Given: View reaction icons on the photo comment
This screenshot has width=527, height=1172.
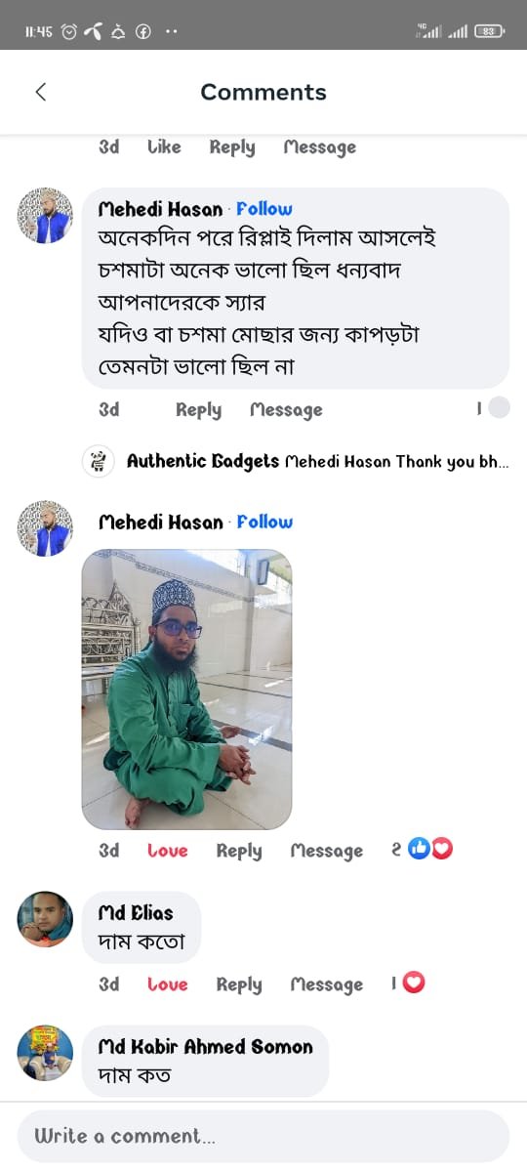Looking at the screenshot, I should point(430,850).
